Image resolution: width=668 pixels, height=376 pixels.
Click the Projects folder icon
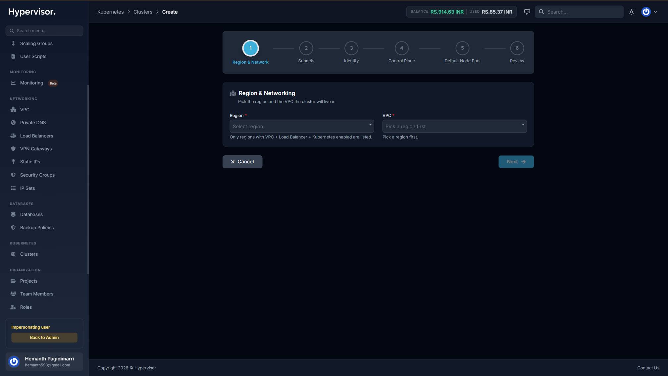point(13,281)
